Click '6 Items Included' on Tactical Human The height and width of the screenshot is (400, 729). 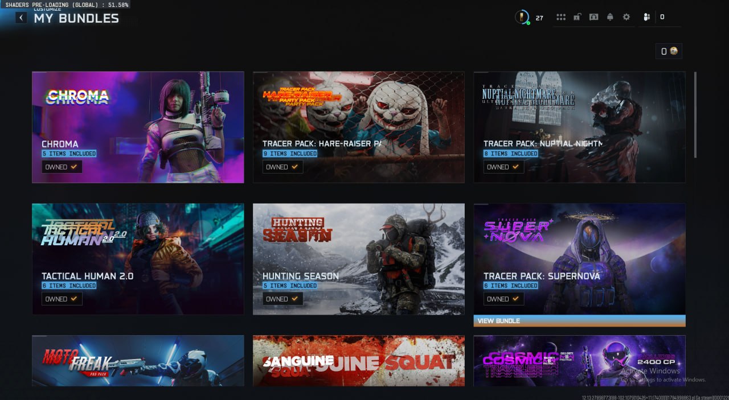pos(69,286)
